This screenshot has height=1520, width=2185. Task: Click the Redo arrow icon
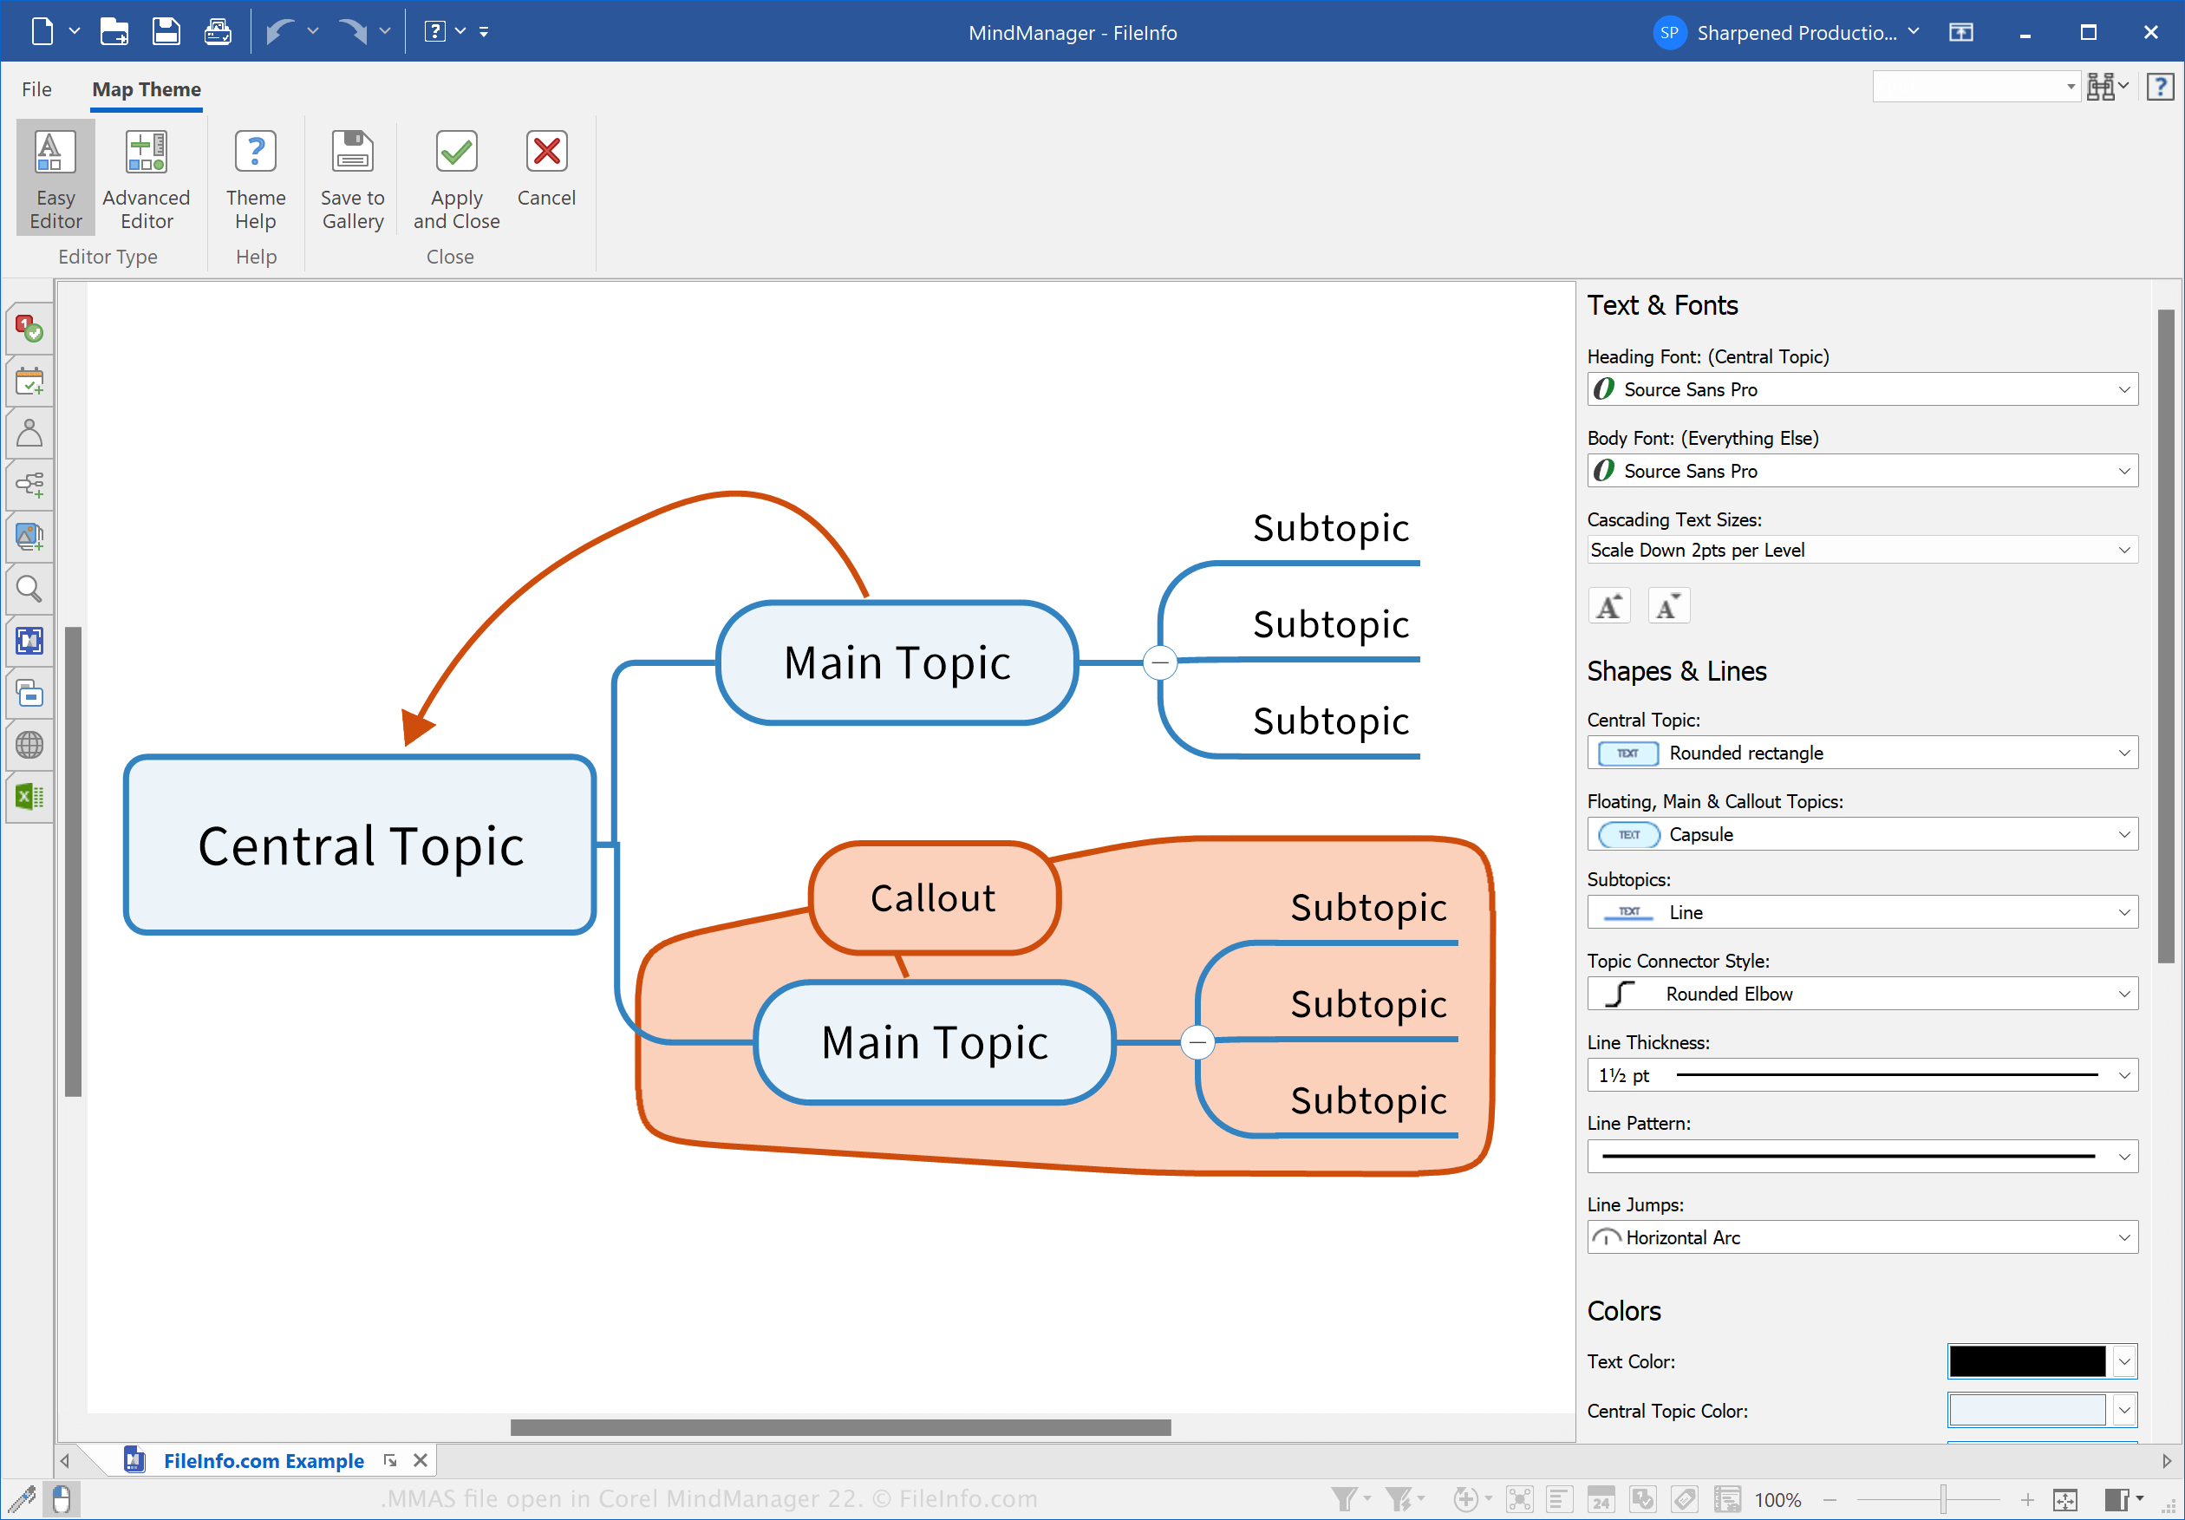pyautogui.click(x=353, y=31)
